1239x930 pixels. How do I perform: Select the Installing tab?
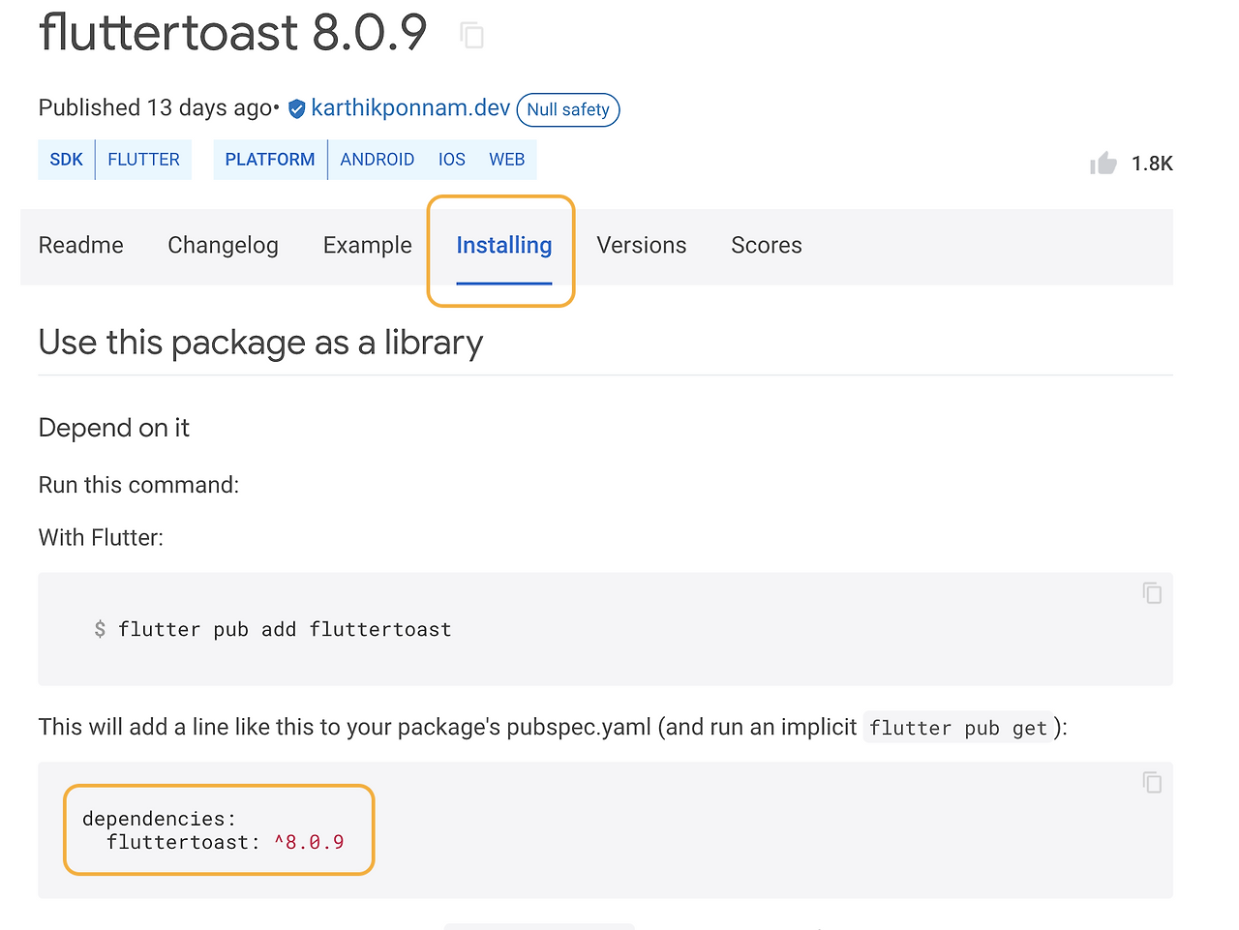[504, 246]
